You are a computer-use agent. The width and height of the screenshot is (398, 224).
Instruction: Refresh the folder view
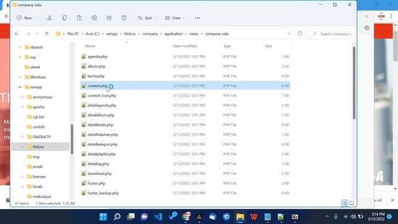point(300,34)
